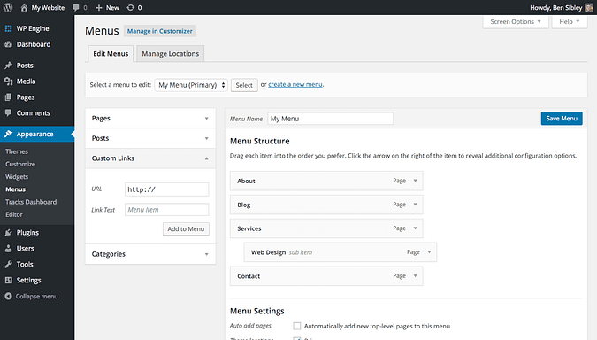Screen dimensions: 597x340
Task: Open Tracks Dashboard in the submenu
Action: [31, 202]
